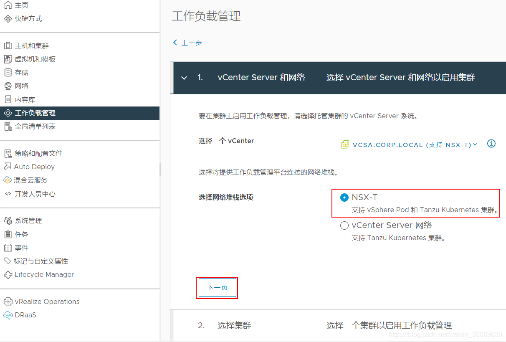Click the Auto Deploy icon
Viewport: 506px width, 342px height.
[8, 166]
